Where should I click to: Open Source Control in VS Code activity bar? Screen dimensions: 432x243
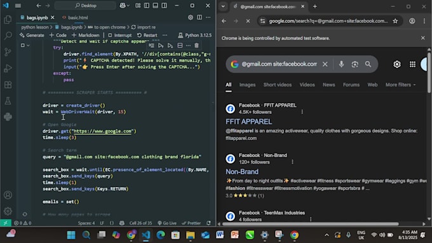pyautogui.click(x=8, y=52)
